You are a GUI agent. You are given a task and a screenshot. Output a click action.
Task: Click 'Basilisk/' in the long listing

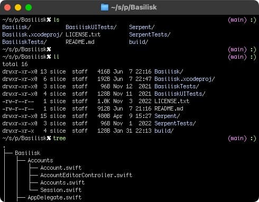click(169, 71)
